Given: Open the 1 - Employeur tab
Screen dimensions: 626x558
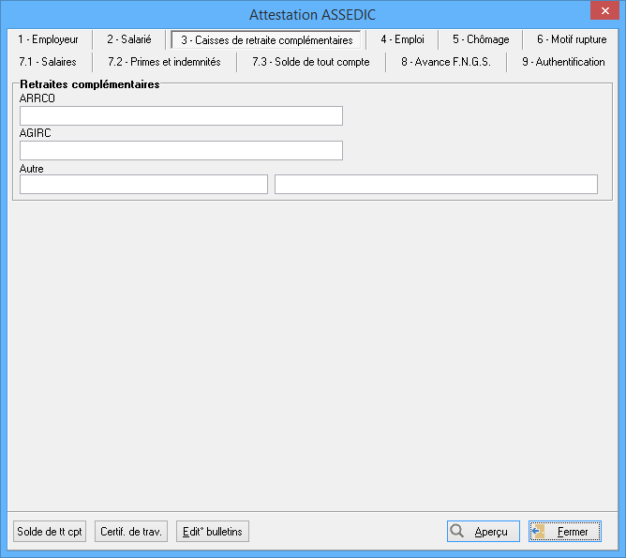Looking at the screenshot, I should click(x=48, y=39).
